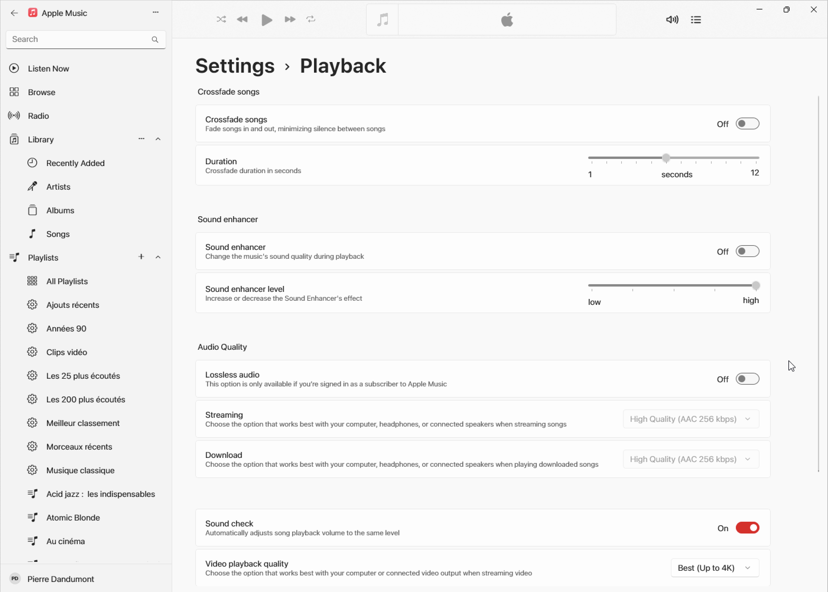
Task: Click the Search input field
Action: click(86, 39)
